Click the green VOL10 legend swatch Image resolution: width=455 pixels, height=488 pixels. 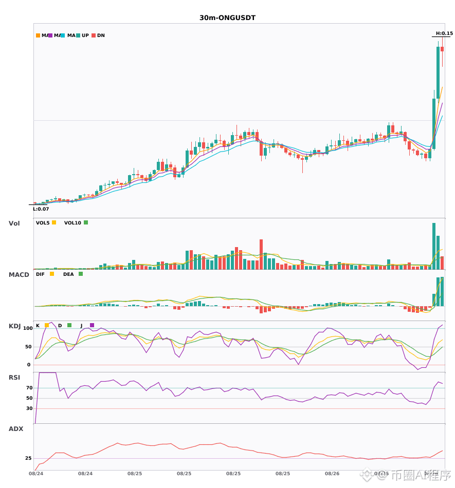pyautogui.click(x=86, y=222)
